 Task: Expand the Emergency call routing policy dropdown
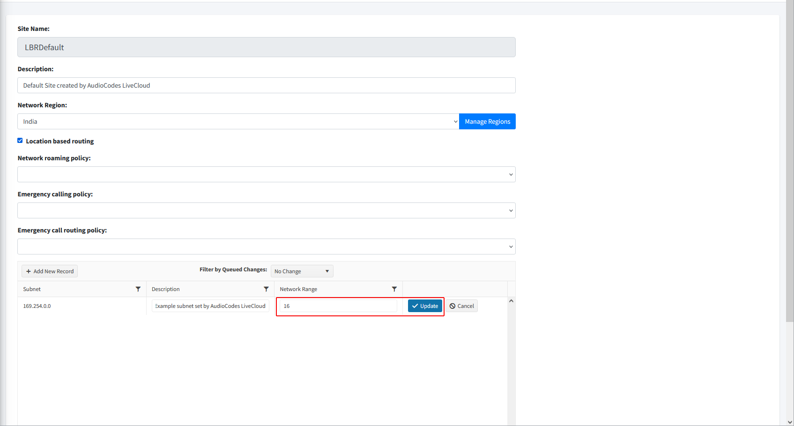(266, 247)
